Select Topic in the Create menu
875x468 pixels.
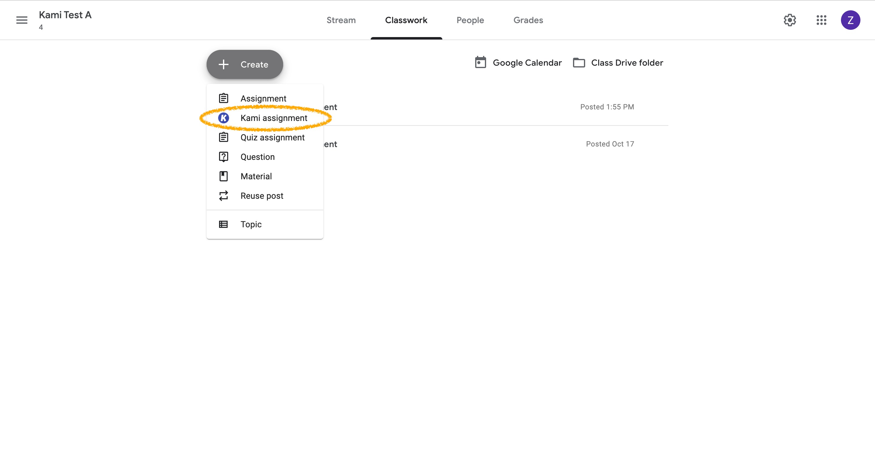point(251,224)
